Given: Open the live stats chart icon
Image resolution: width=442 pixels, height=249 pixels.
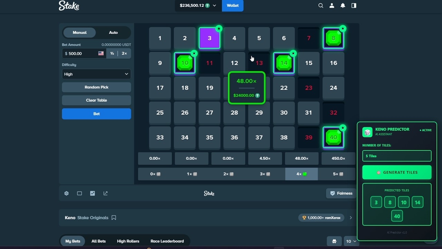Looking at the screenshot, I should [x=93, y=193].
